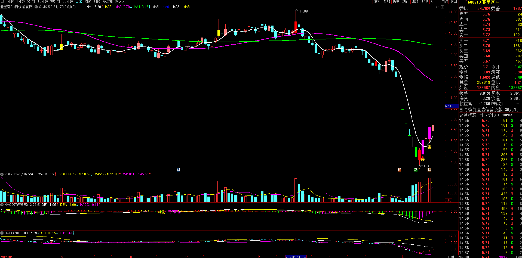Viewport: 522px width, 258px height.
Task: Expand the 更多 periods menu
Action: [119, 2]
